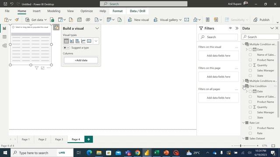Click the Build a visual on-object button
This screenshot has height=157, width=280.
[56, 27]
